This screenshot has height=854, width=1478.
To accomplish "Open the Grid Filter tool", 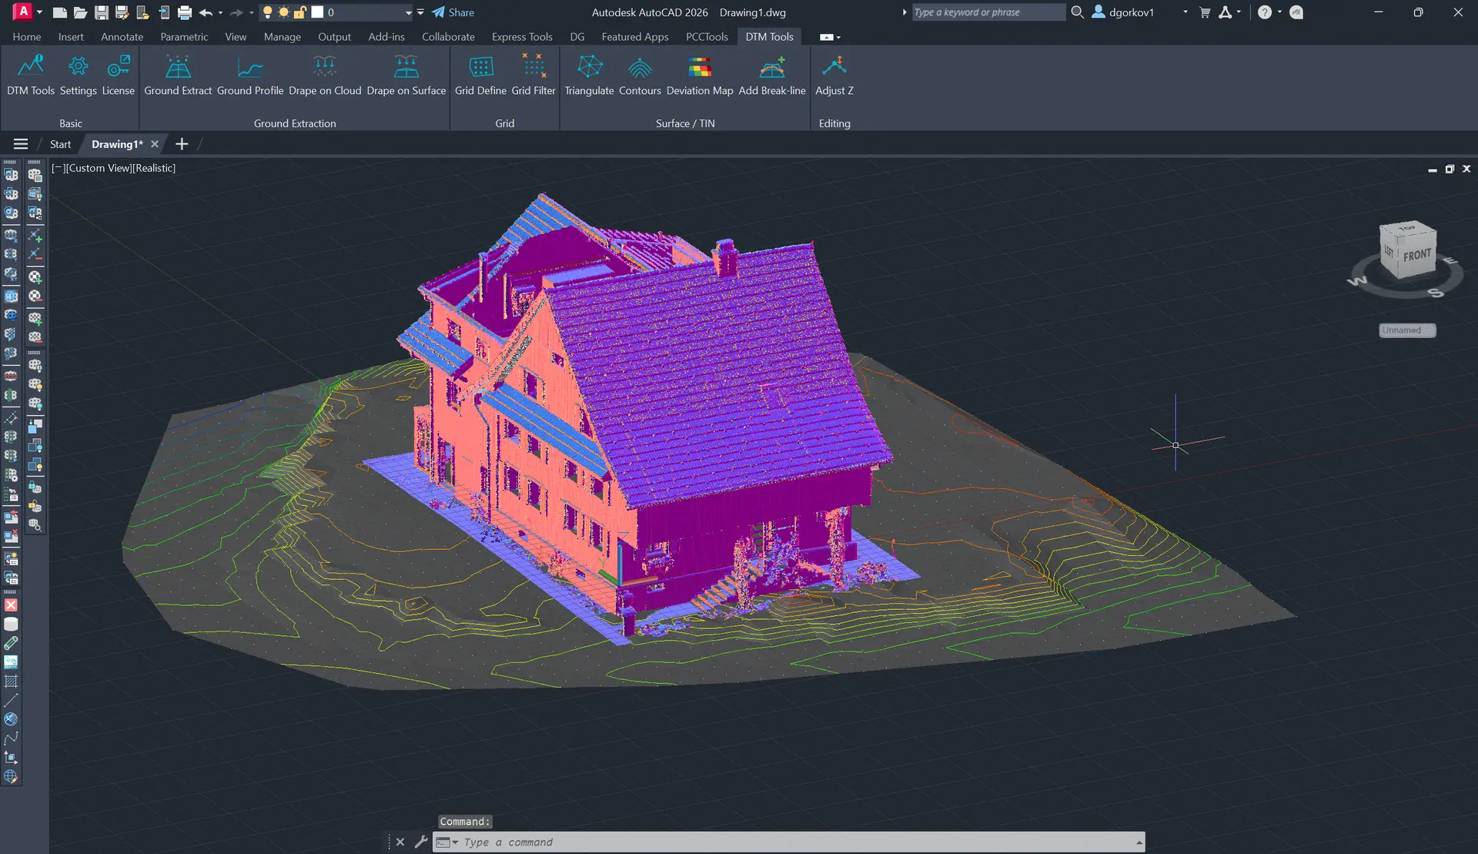I will (533, 75).
